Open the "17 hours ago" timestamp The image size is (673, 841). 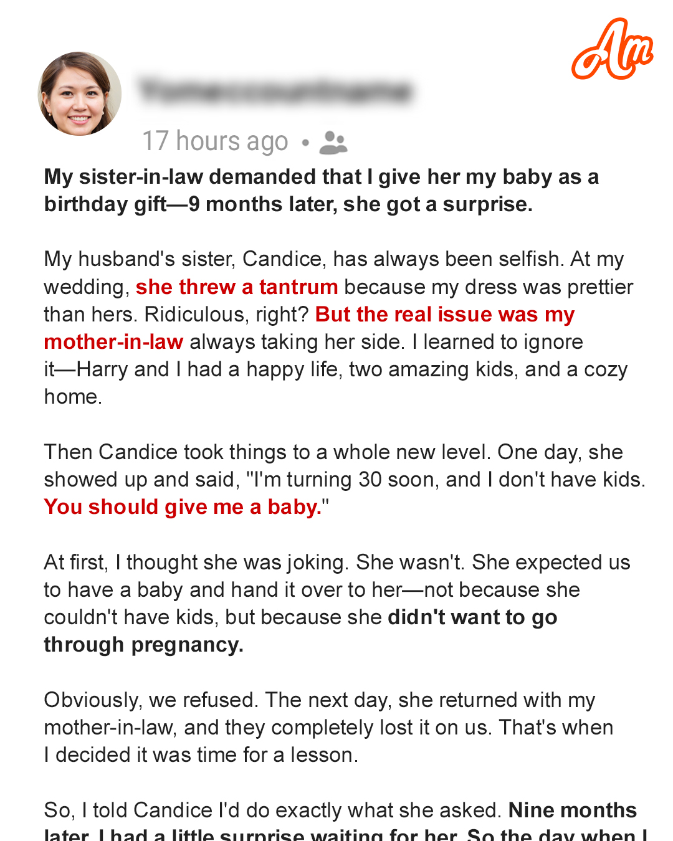pos(215,141)
